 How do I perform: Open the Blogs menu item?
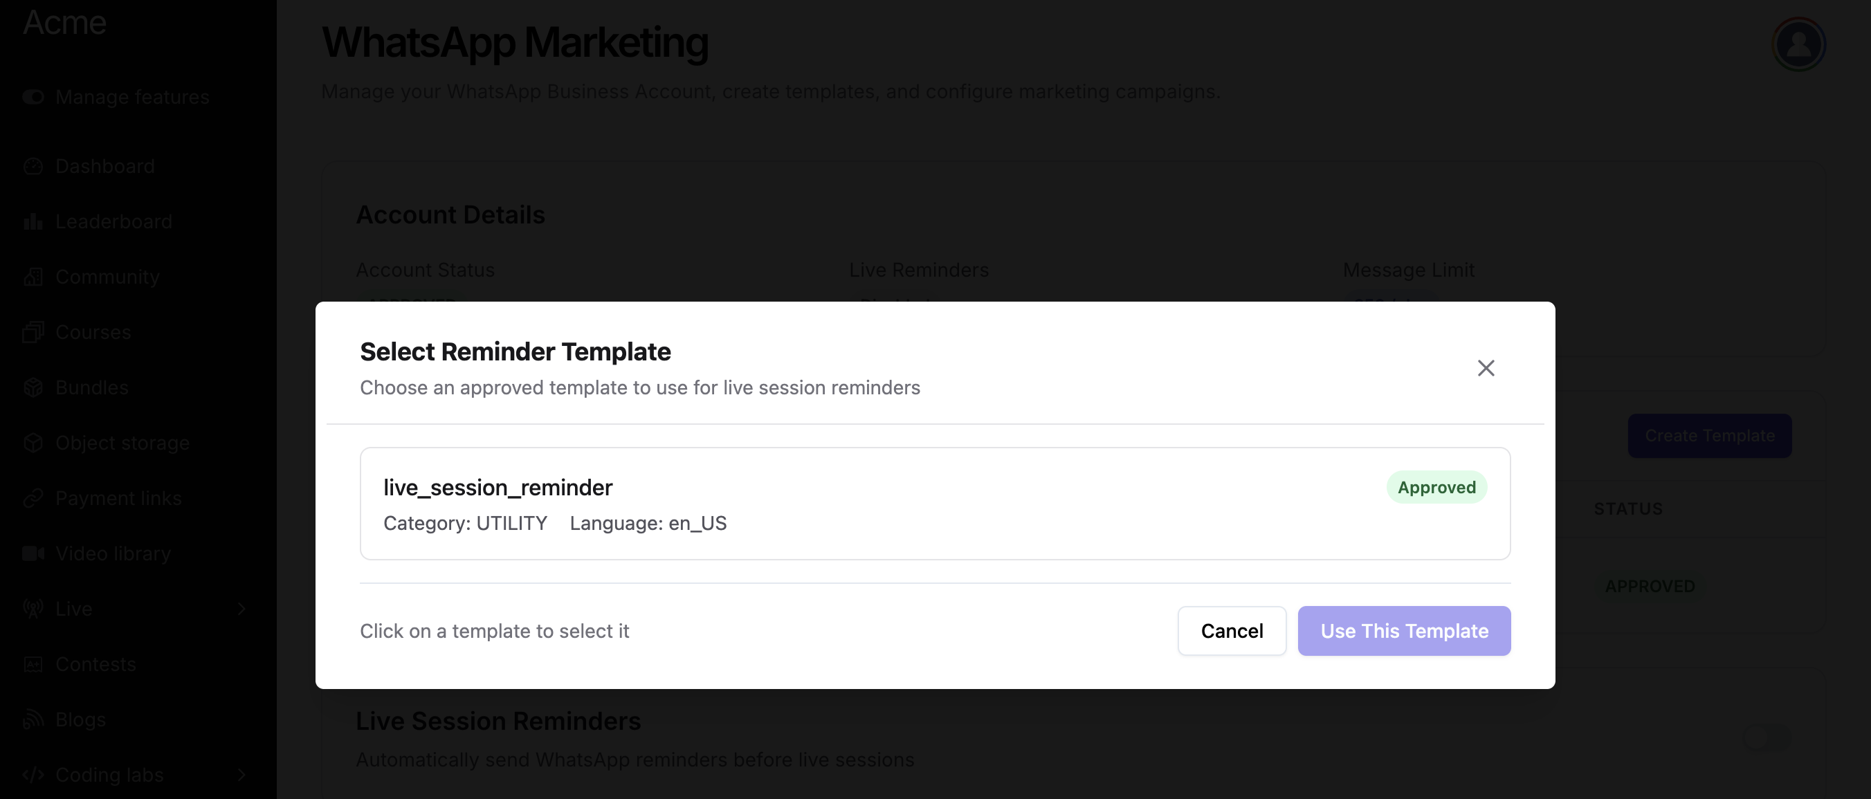(x=80, y=719)
